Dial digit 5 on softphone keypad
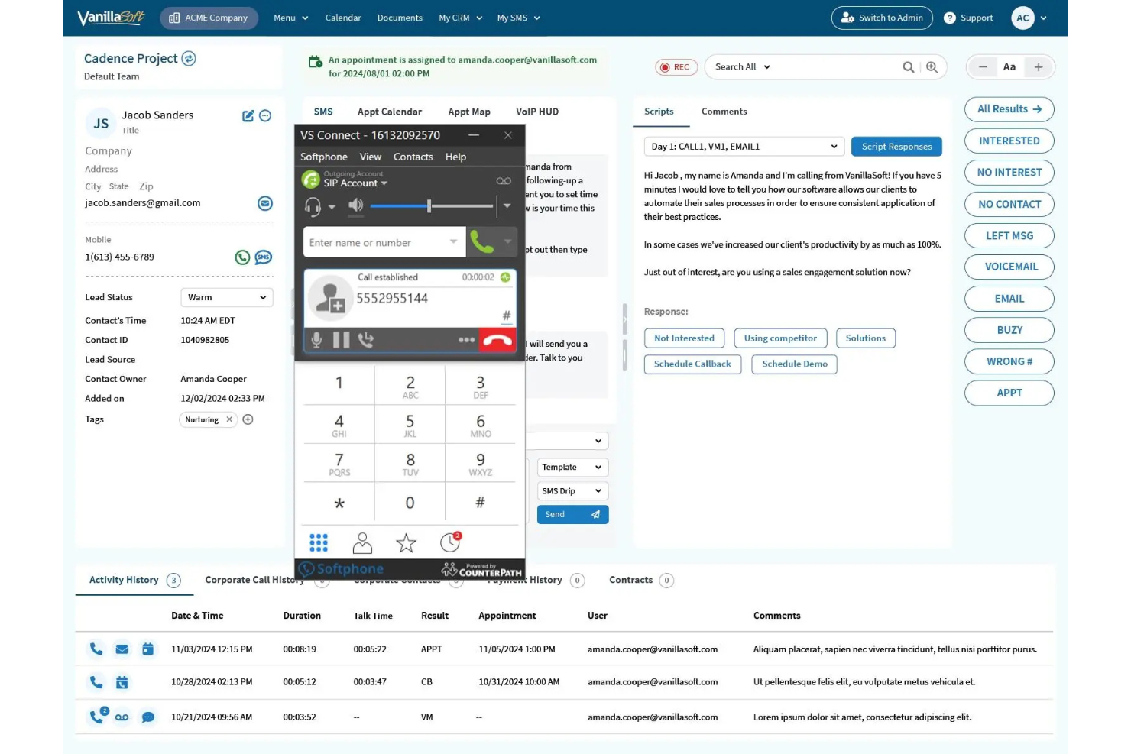 [410, 426]
